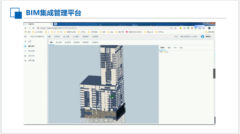This screenshot has height=134, width=240.
Task: Expand the last sidebar menu item
Action: (45, 61)
